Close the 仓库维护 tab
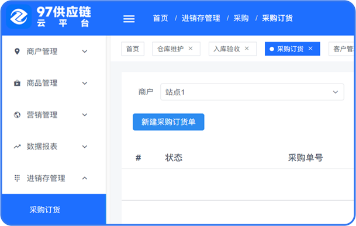The height and width of the screenshot is (226, 356). (191, 48)
